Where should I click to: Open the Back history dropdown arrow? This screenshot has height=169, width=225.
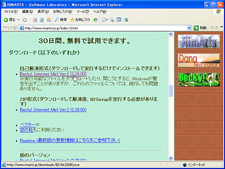coord(18,20)
